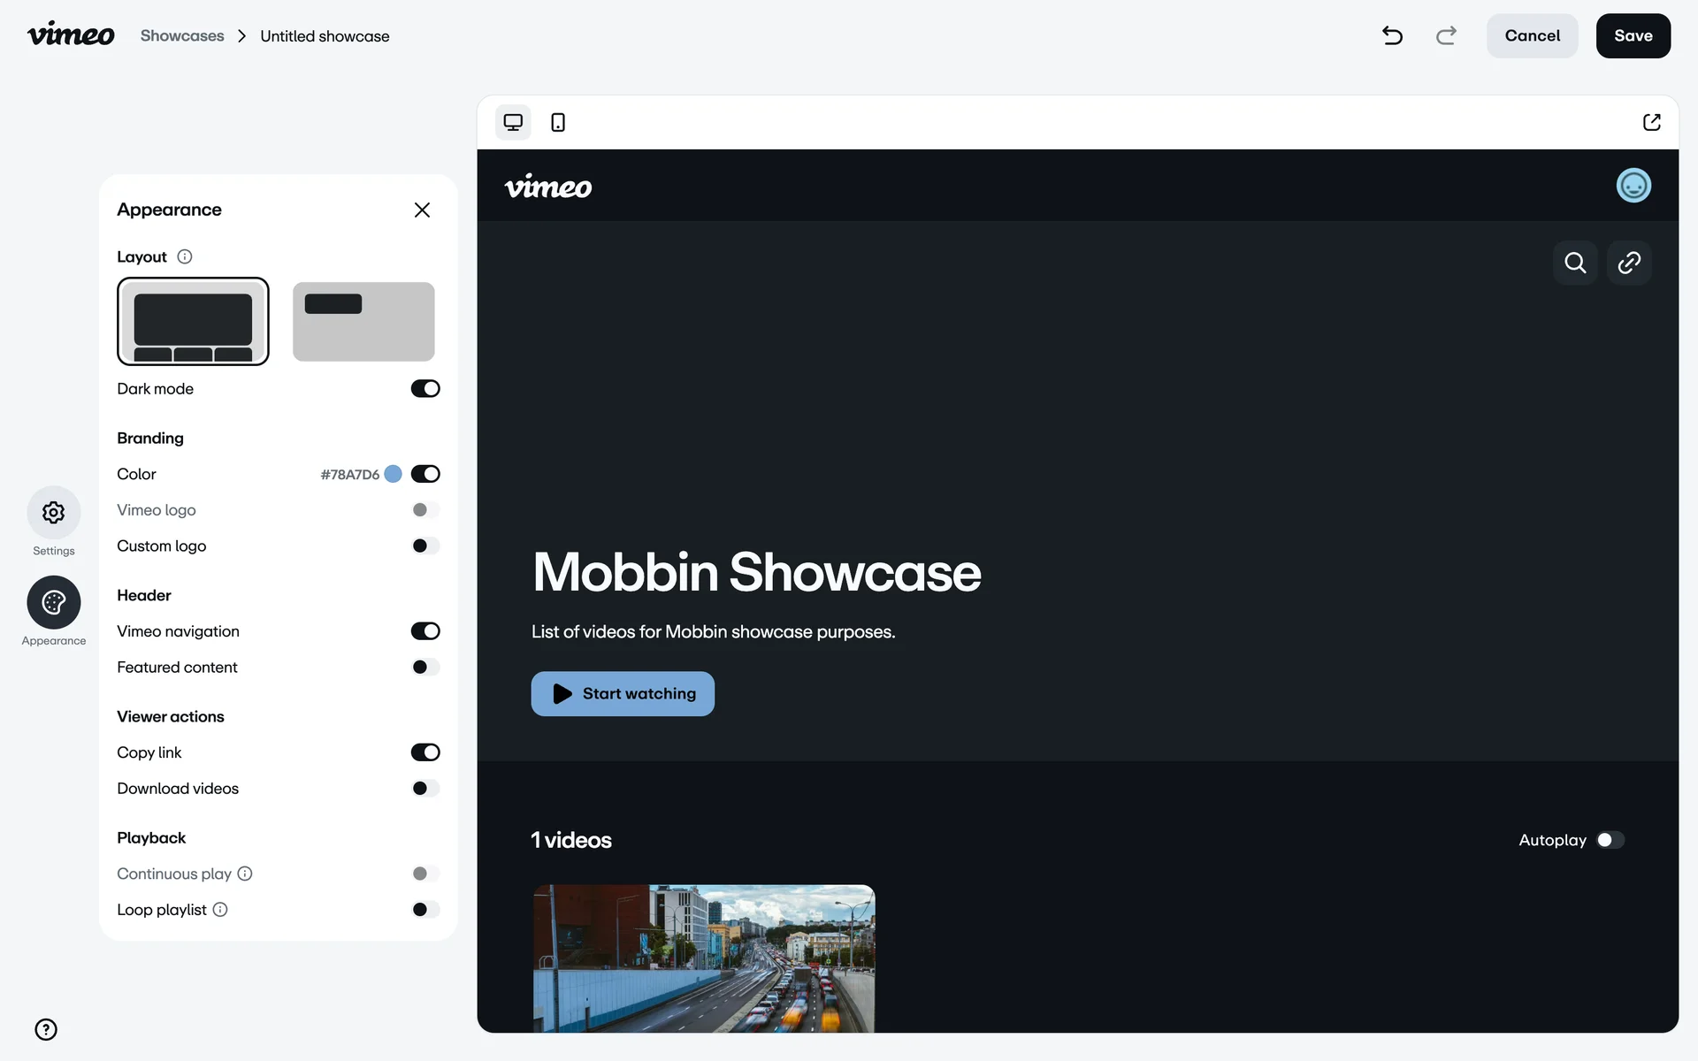Enable Custom logo toggle
The height and width of the screenshot is (1061, 1698).
click(x=425, y=546)
